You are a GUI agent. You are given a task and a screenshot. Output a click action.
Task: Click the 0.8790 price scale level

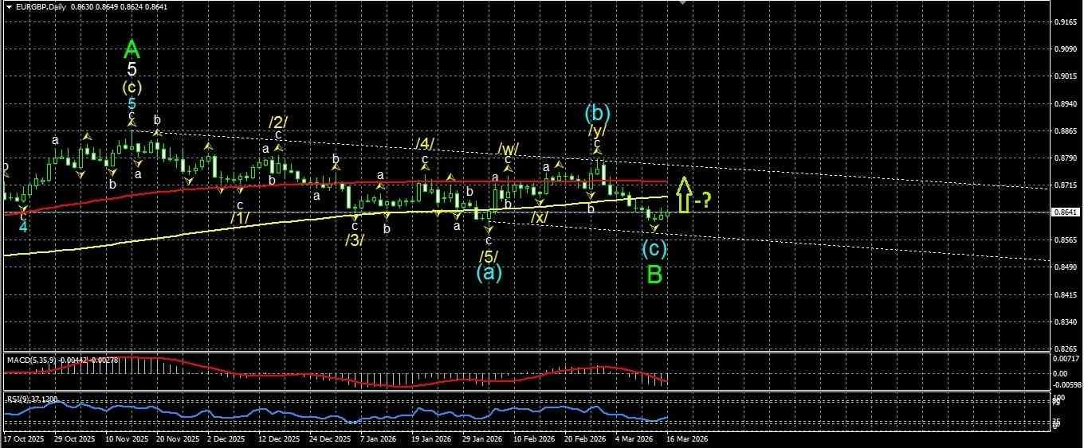tap(1066, 158)
